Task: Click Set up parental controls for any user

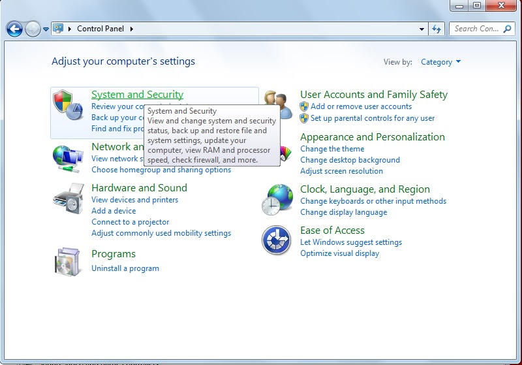Action: (x=373, y=118)
